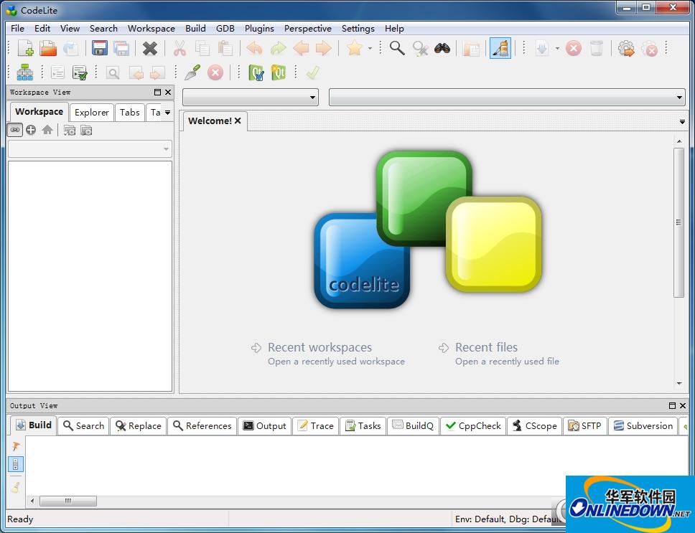
Task: Open the workspace project selection dropdown
Action: pos(90,148)
